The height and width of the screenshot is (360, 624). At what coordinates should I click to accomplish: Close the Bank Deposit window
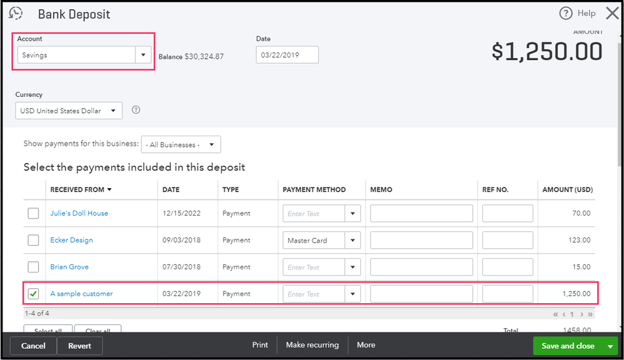pos(613,13)
